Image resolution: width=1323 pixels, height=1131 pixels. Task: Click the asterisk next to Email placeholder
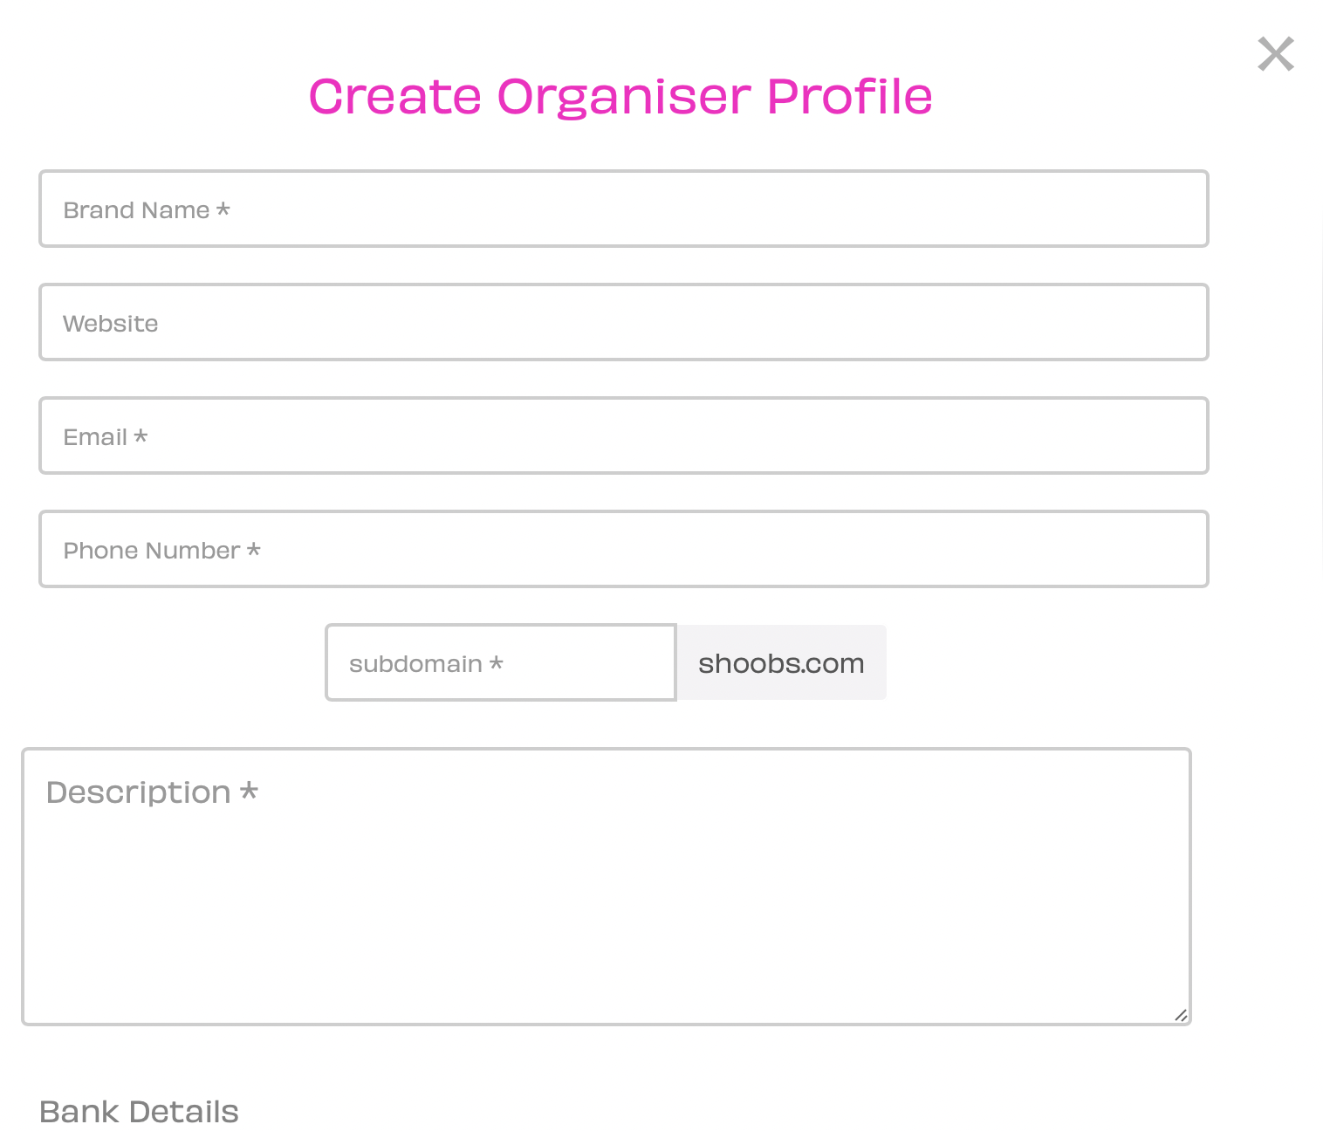click(x=141, y=435)
